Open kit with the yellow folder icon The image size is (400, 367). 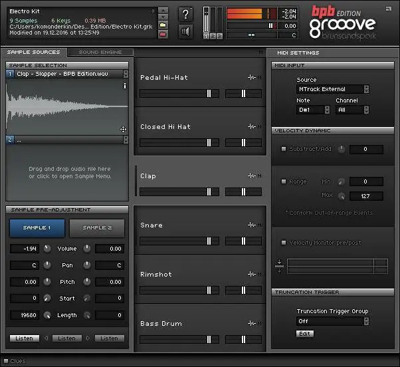[x=163, y=25]
